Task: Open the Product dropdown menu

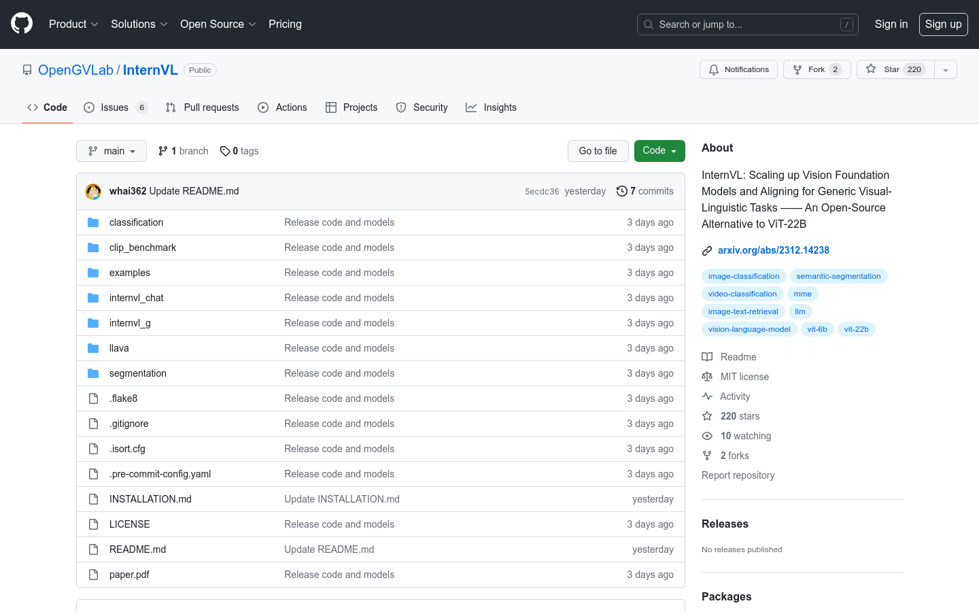Action: coord(73,24)
